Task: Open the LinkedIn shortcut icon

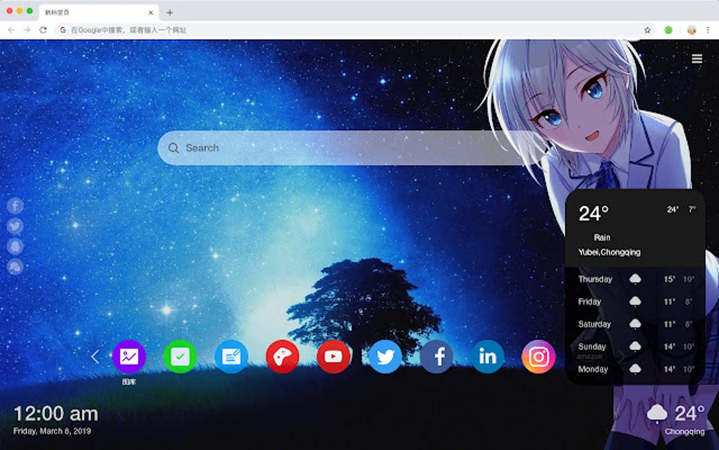Action: (487, 356)
